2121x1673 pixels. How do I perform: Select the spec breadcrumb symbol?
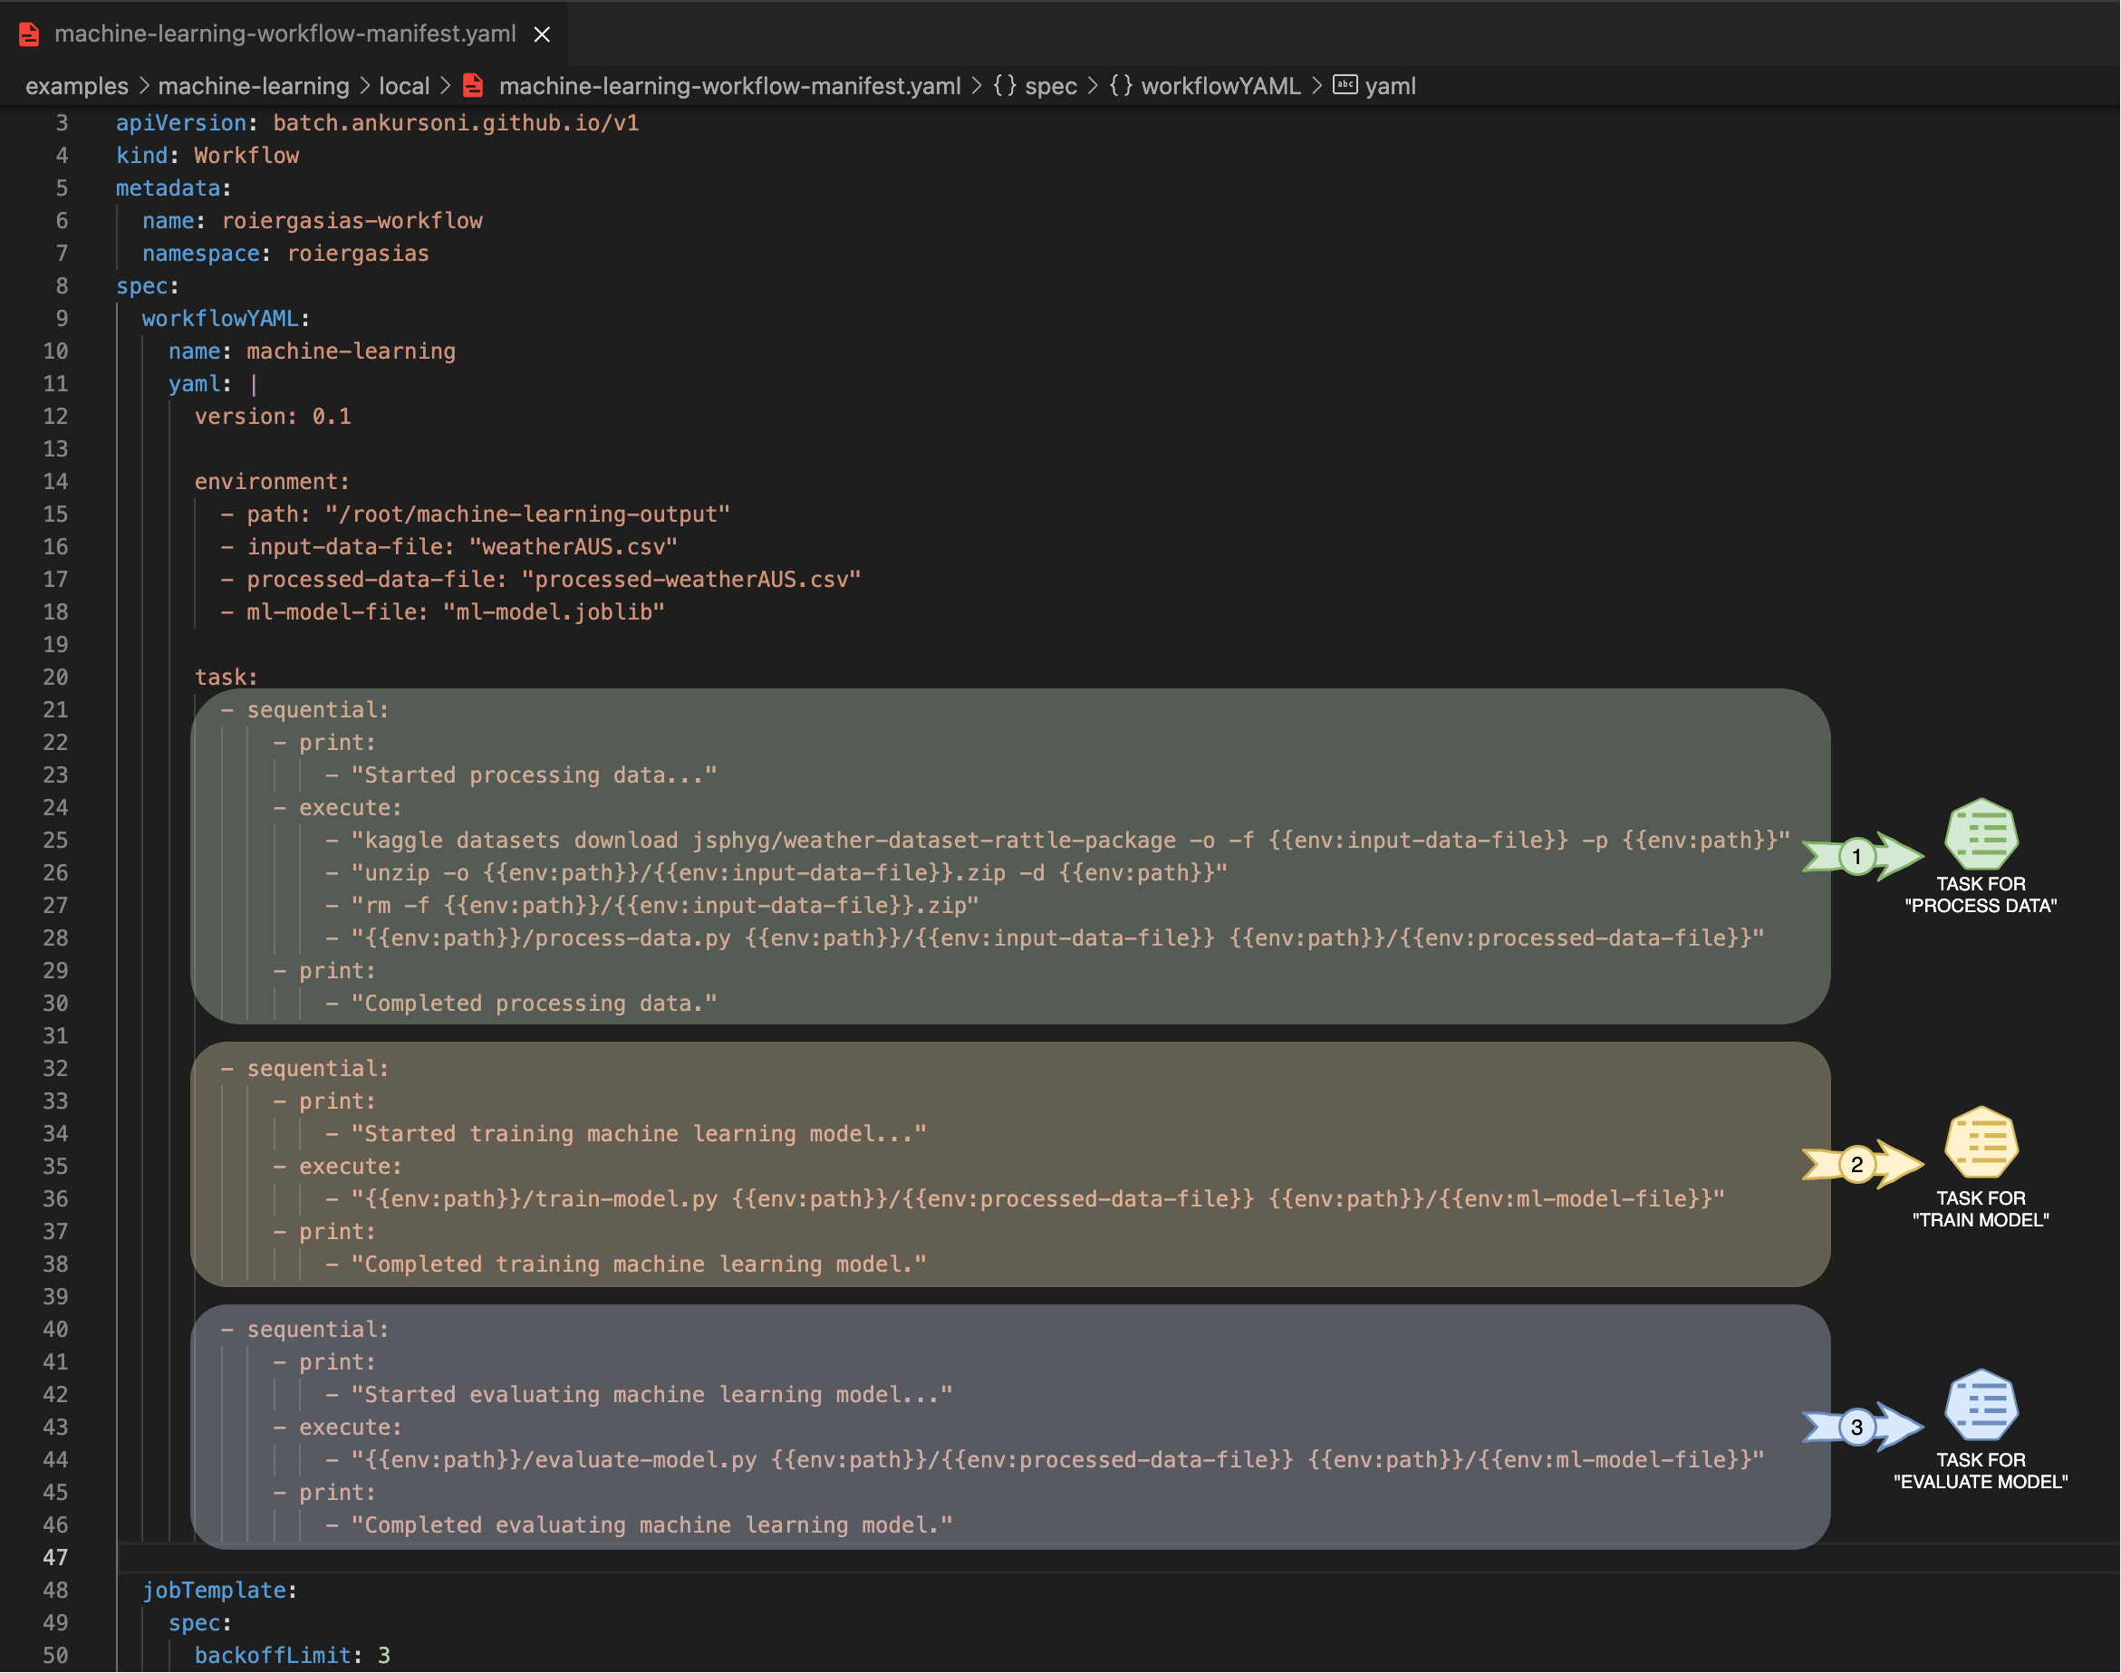point(1050,86)
